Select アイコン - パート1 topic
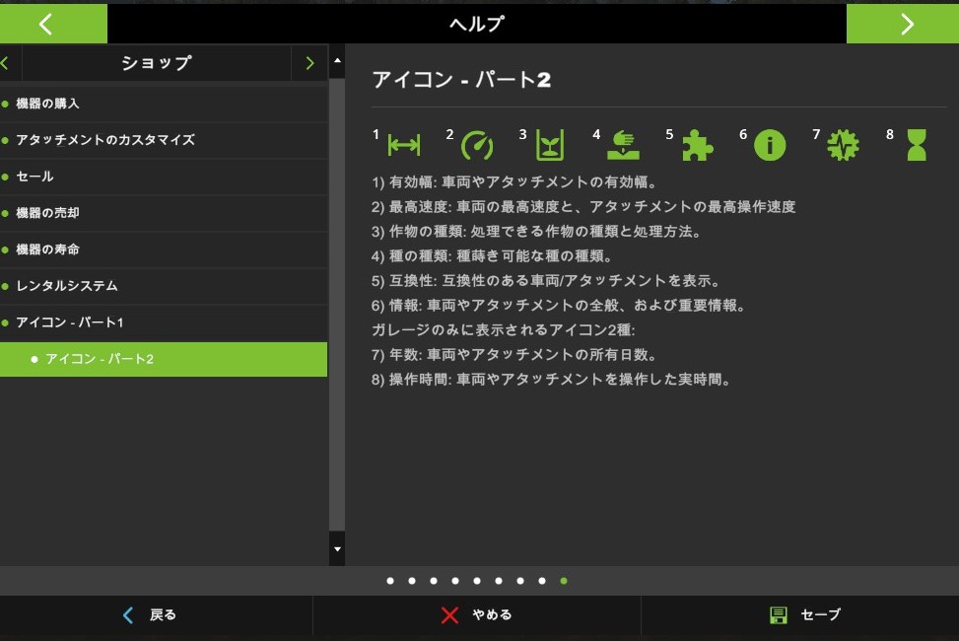This screenshot has width=959, height=641. 164,322
